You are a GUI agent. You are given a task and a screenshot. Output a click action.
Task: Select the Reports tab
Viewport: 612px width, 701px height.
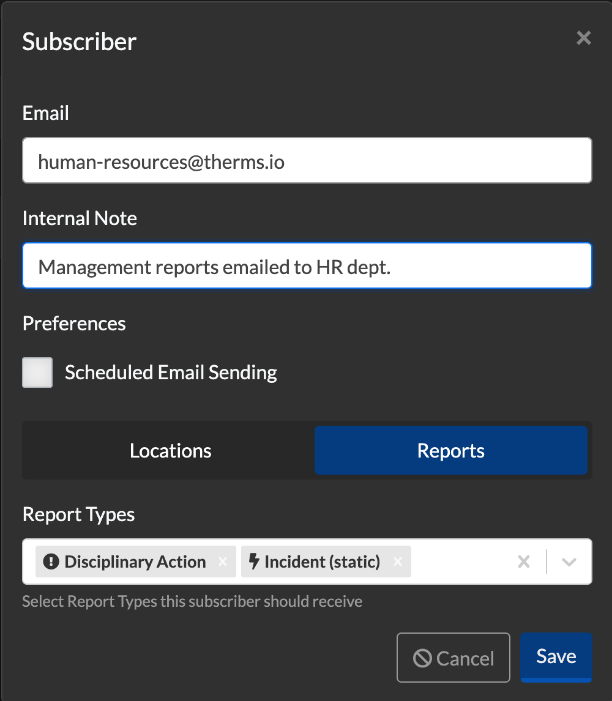[450, 450]
